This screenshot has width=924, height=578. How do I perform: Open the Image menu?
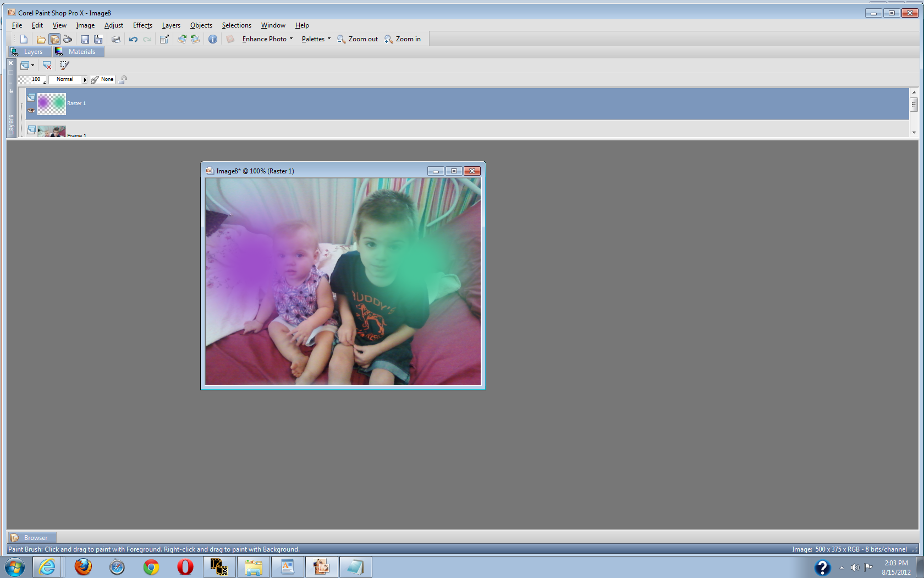pos(85,25)
